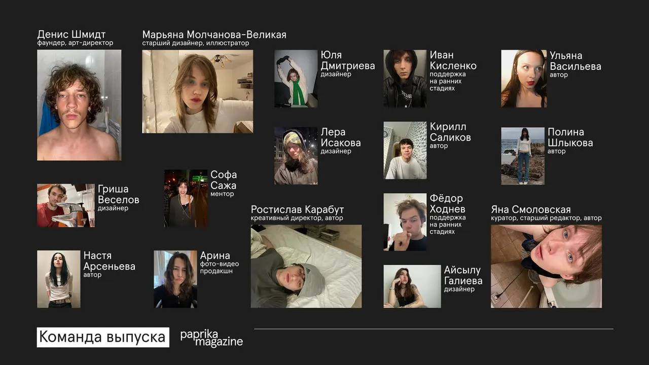Click the name Ульяна Васильева
Image resolution: width=649 pixels, height=365 pixels.
tap(575, 61)
